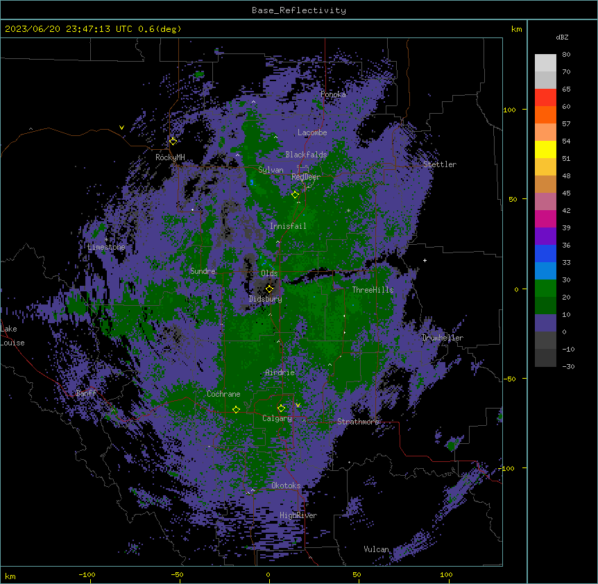Image resolution: width=598 pixels, height=584 pixels.
Task: Click the yellow radar site marker above Didsbury
Action: click(269, 289)
